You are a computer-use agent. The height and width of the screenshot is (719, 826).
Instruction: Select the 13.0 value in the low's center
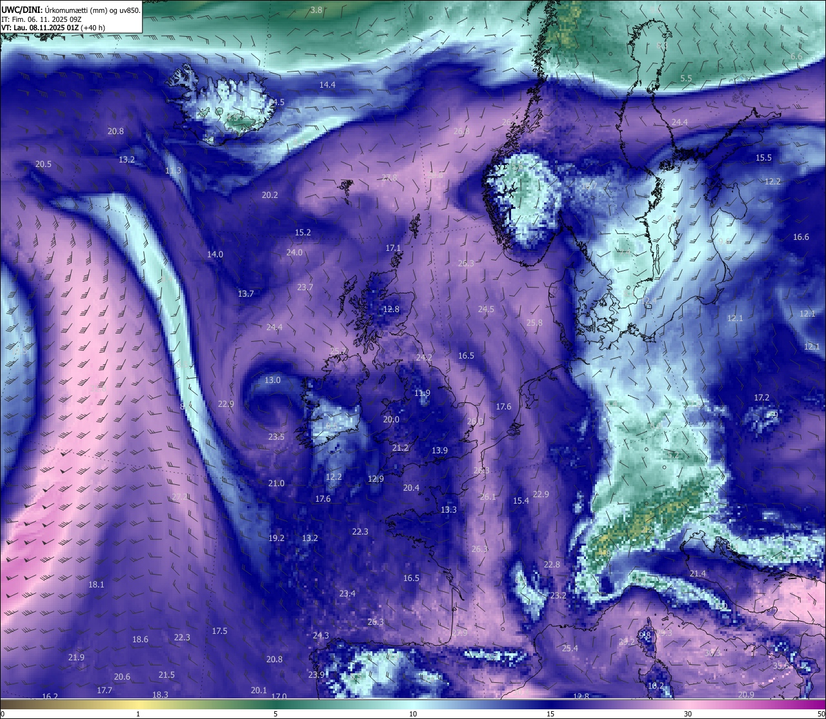point(272,380)
